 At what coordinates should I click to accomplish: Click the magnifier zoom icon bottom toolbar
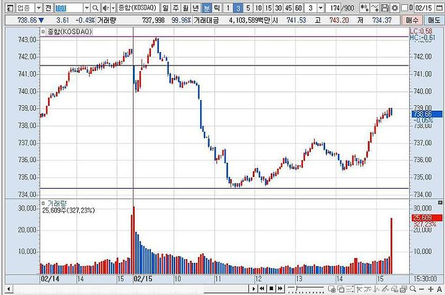[413, 289]
